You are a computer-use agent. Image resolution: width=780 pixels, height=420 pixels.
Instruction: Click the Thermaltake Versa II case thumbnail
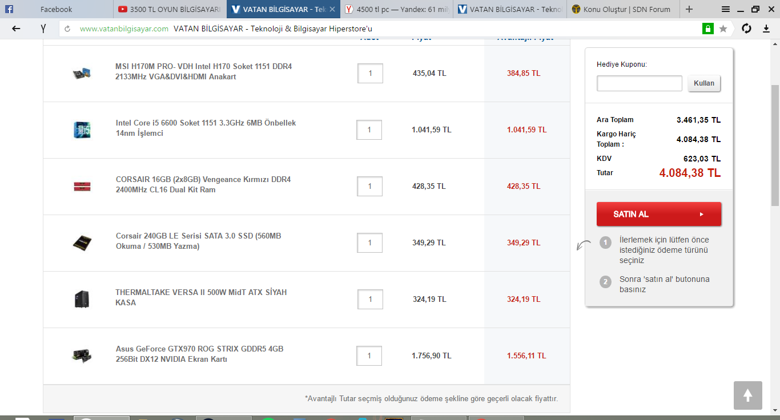point(82,299)
